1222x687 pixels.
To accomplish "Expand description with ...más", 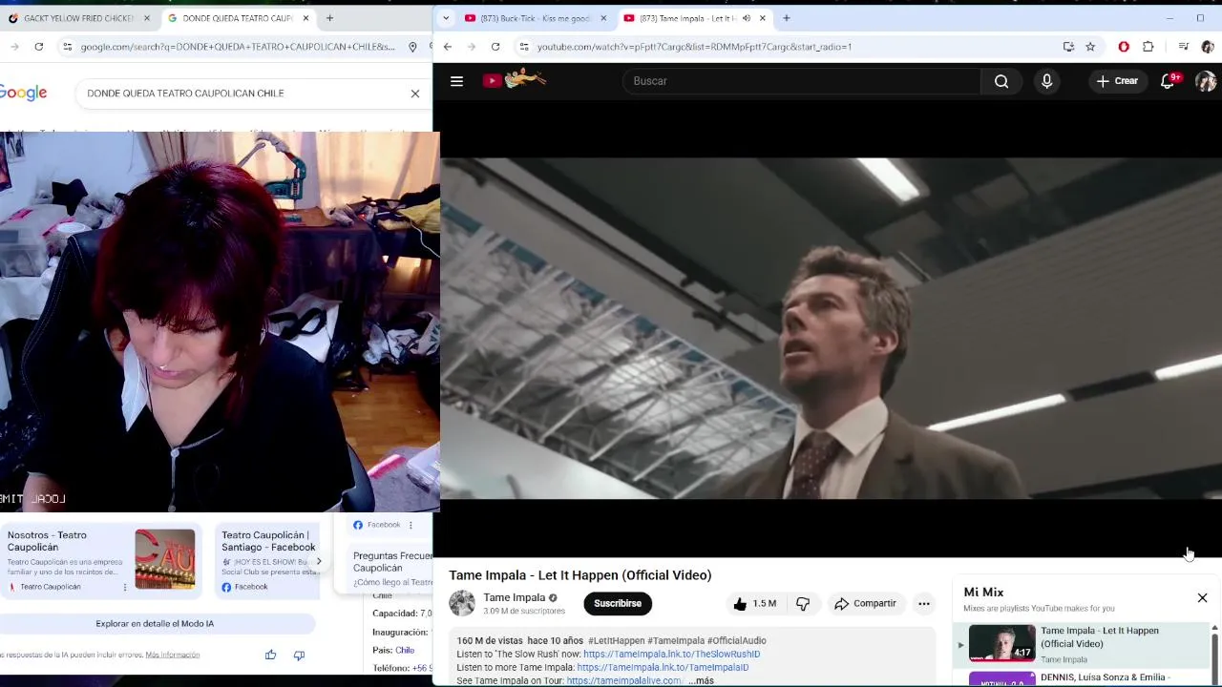I will click(701, 680).
